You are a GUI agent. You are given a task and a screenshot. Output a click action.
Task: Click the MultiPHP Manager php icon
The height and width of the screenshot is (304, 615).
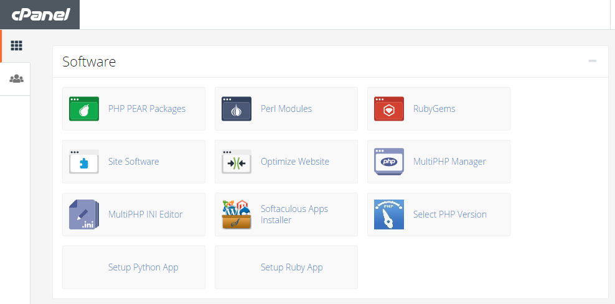pyautogui.click(x=388, y=162)
